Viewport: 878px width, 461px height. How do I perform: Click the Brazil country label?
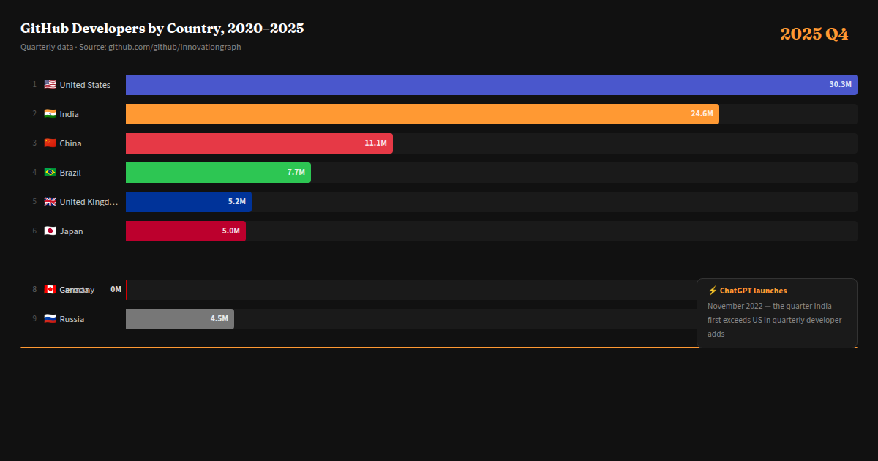(x=70, y=173)
